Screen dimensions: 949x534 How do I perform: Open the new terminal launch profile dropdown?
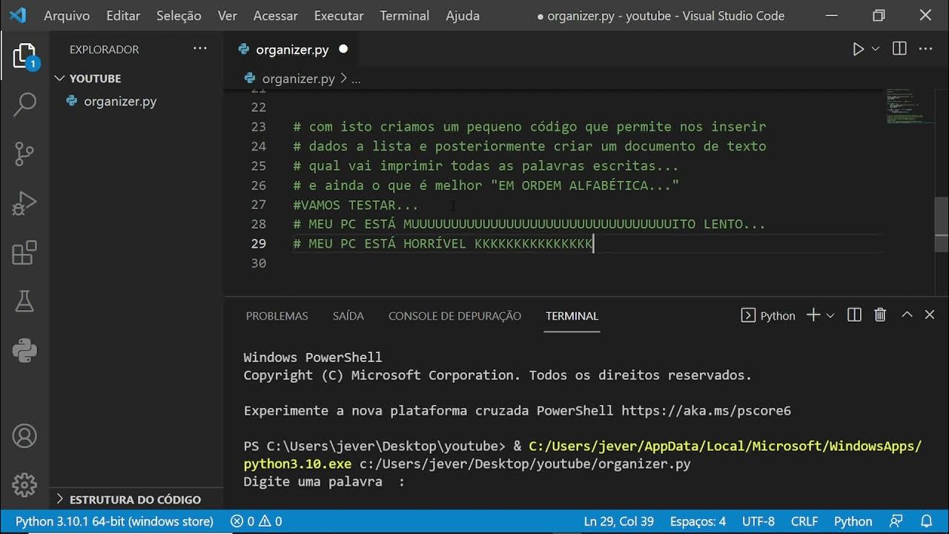click(x=830, y=316)
